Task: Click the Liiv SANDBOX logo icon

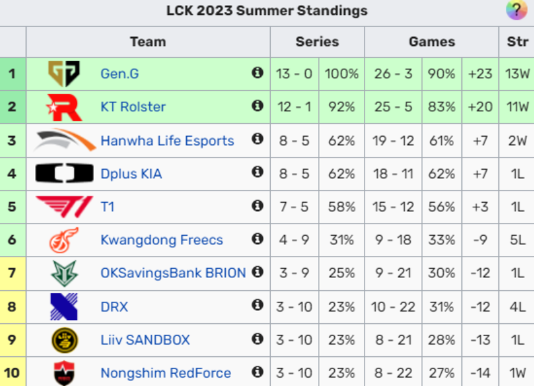Action: (64, 340)
